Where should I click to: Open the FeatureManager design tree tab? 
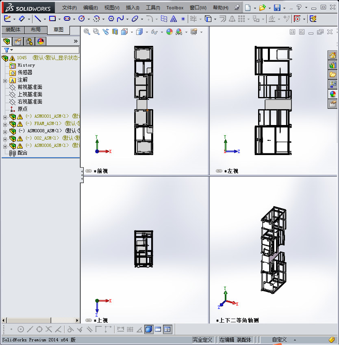point(7,41)
